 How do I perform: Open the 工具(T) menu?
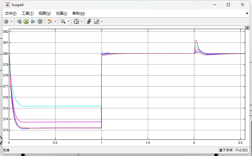pyautogui.click(x=28, y=13)
